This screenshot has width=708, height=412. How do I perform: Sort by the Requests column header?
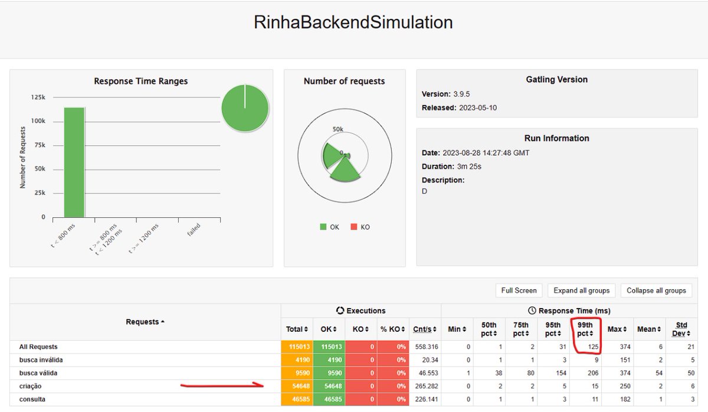[145, 322]
